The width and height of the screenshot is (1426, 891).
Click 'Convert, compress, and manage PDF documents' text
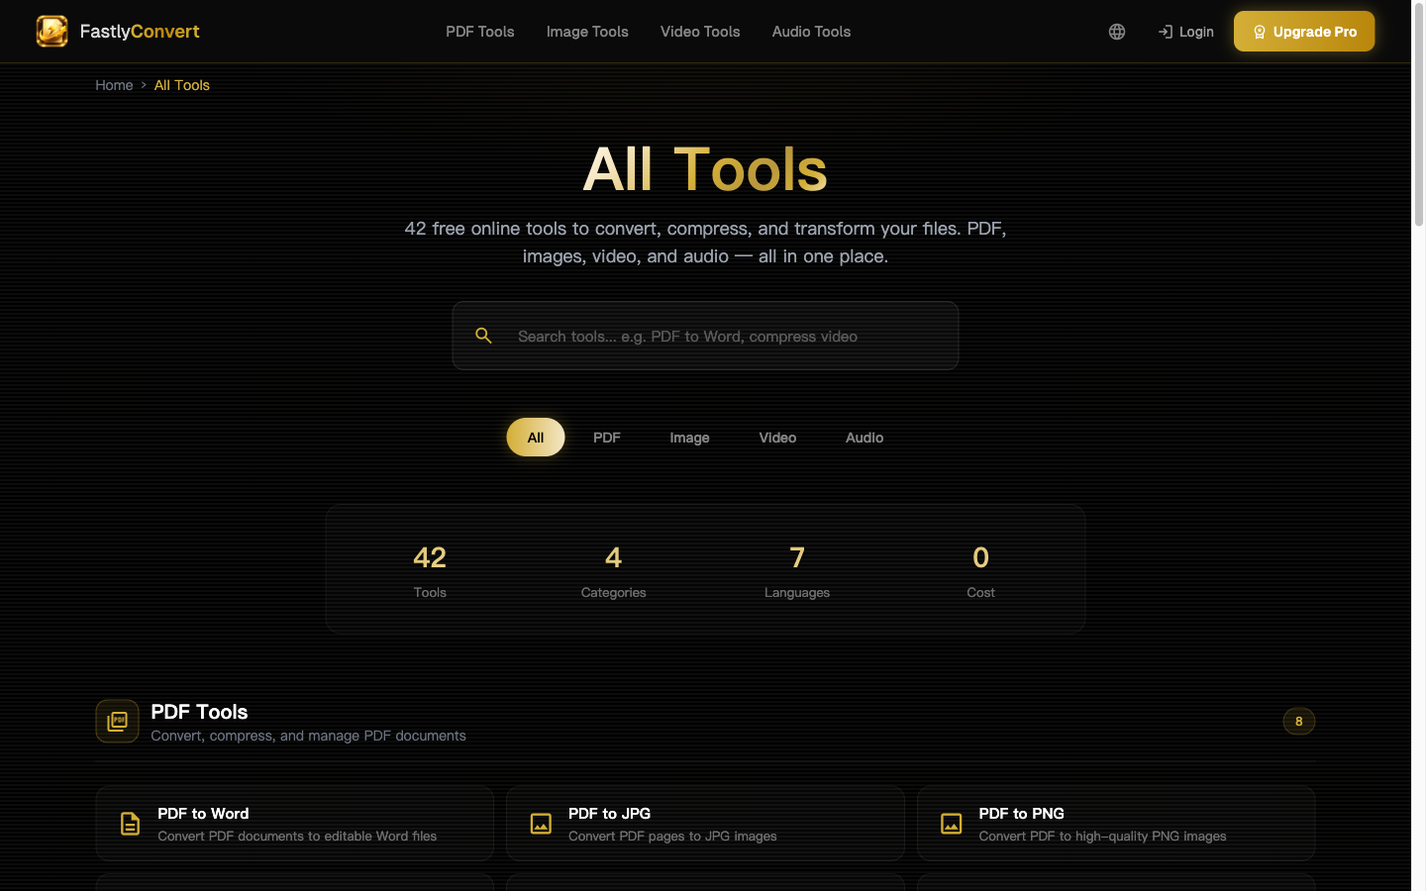308,736
